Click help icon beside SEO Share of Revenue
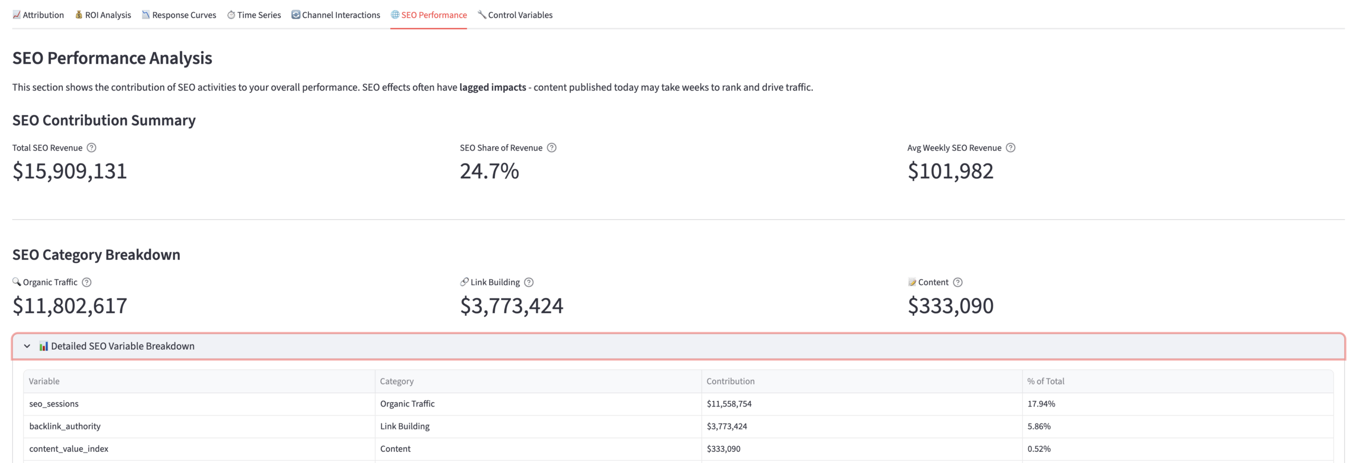Image resolution: width=1352 pixels, height=463 pixels. coord(551,148)
